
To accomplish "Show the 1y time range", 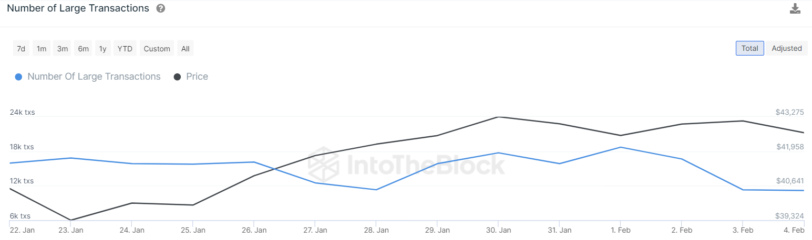I will [x=102, y=49].
